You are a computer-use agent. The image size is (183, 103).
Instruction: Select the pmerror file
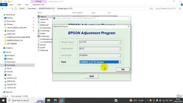point(43,45)
